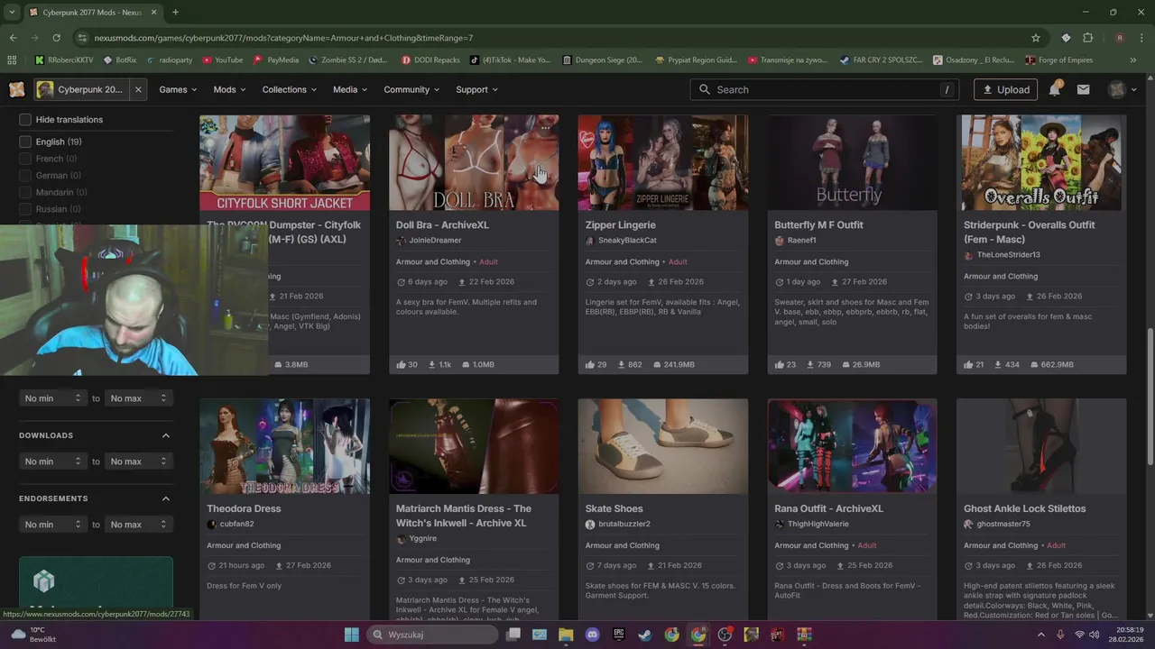This screenshot has height=649, width=1155.
Task: Click the taskbar volume icon
Action: [1095, 635]
